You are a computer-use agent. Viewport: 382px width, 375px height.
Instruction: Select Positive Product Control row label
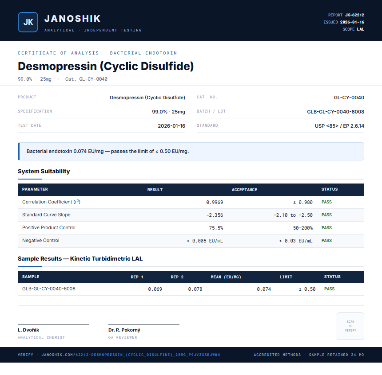point(49,228)
